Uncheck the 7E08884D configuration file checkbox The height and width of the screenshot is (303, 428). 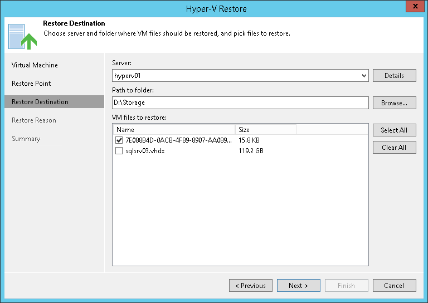[119, 140]
